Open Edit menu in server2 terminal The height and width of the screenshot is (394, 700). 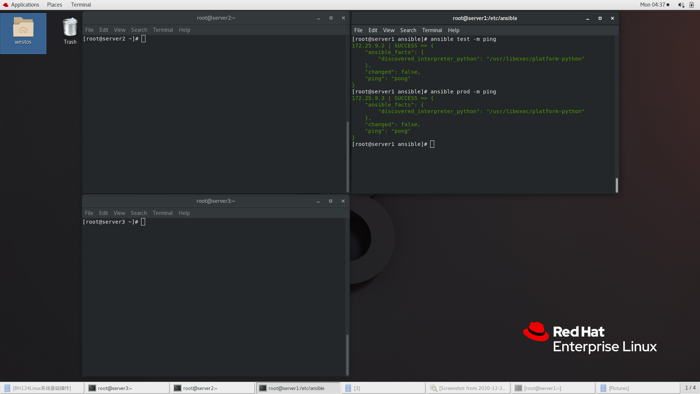[x=104, y=30]
